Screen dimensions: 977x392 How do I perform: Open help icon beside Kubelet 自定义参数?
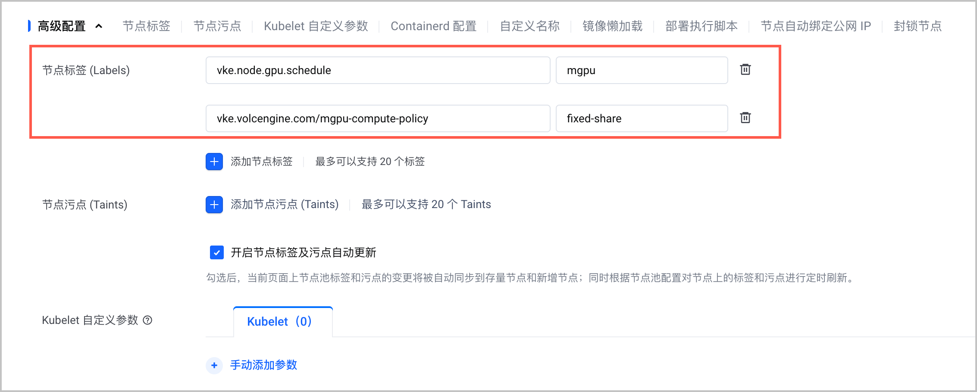147,320
